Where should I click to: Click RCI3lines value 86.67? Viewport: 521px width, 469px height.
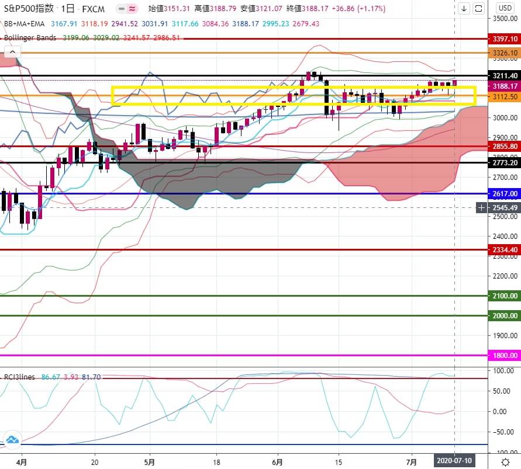click(x=51, y=377)
